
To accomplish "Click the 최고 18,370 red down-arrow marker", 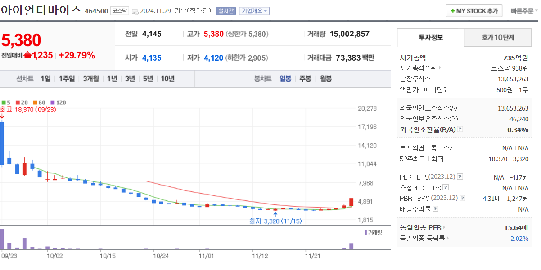I will [2, 116].
